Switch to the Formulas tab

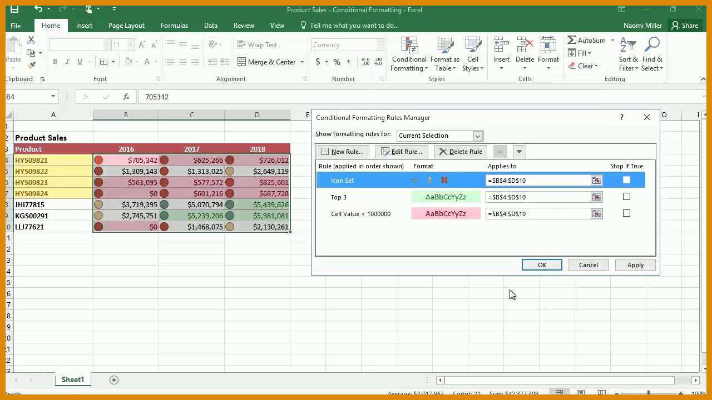click(x=174, y=26)
